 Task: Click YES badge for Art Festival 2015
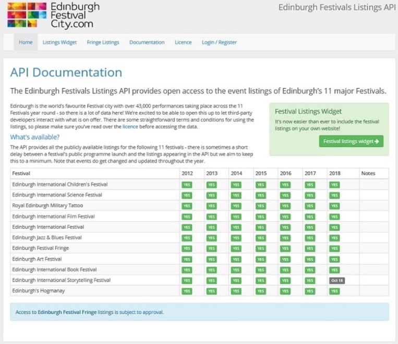[x=261, y=259]
